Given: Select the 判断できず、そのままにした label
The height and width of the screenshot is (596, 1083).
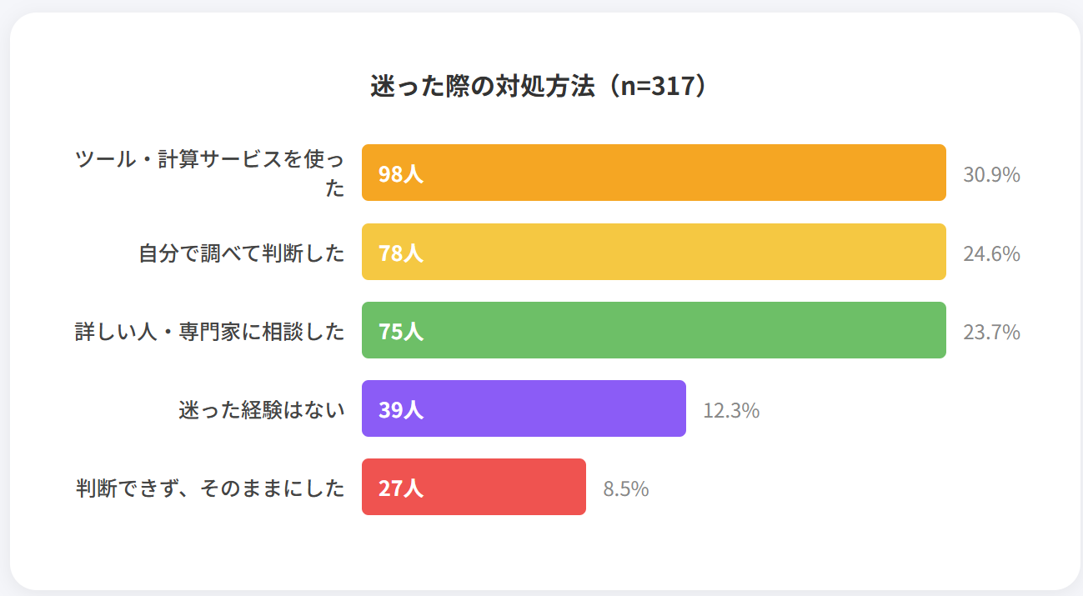Looking at the screenshot, I should point(209,488).
